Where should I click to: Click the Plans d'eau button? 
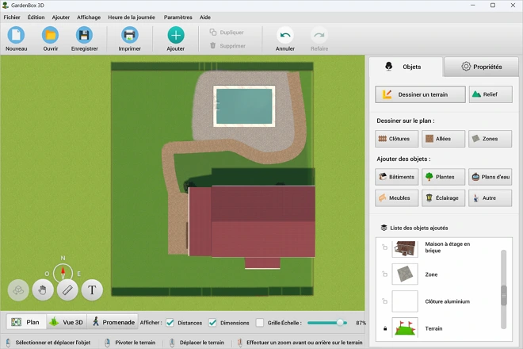(490, 177)
